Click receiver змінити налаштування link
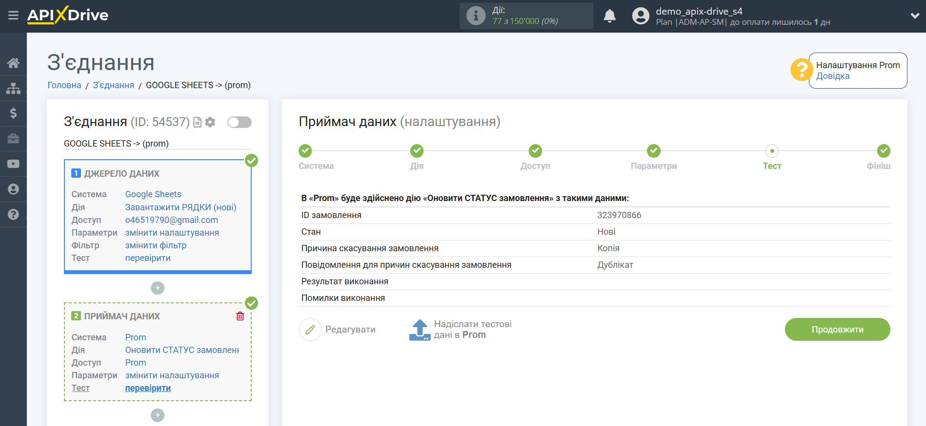Viewport: 926px width, 426px height. coord(172,375)
